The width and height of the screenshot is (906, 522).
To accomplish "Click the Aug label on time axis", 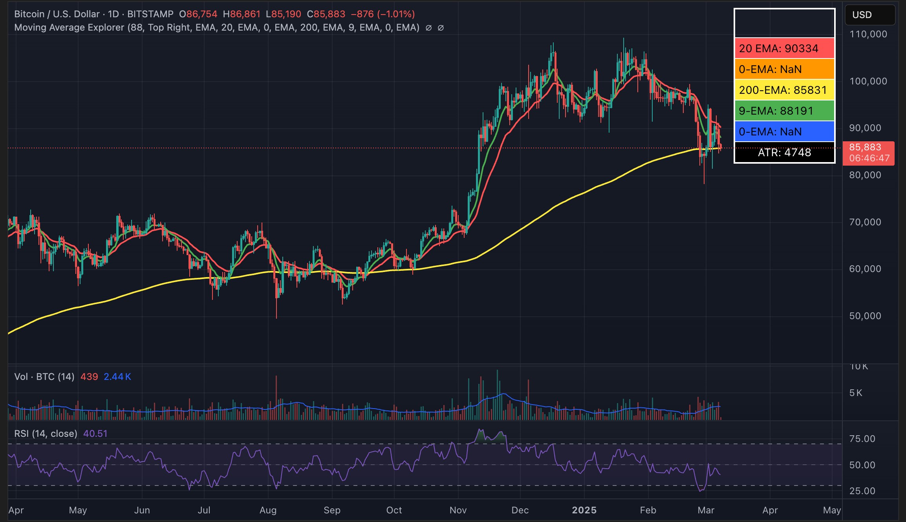I will point(268,510).
